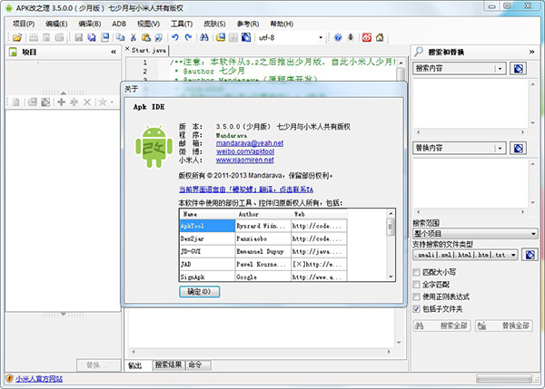Viewport: 545px width, 389px height.
Task: Open the www.xiaomiren.net link
Action: pyautogui.click(x=244, y=160)
